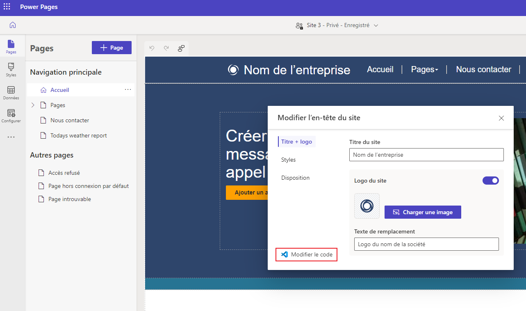Switch to the Styles tab in the dialog
Image resolution: width=526 pixels, height=311 pixels.
[x=288, y=160]
